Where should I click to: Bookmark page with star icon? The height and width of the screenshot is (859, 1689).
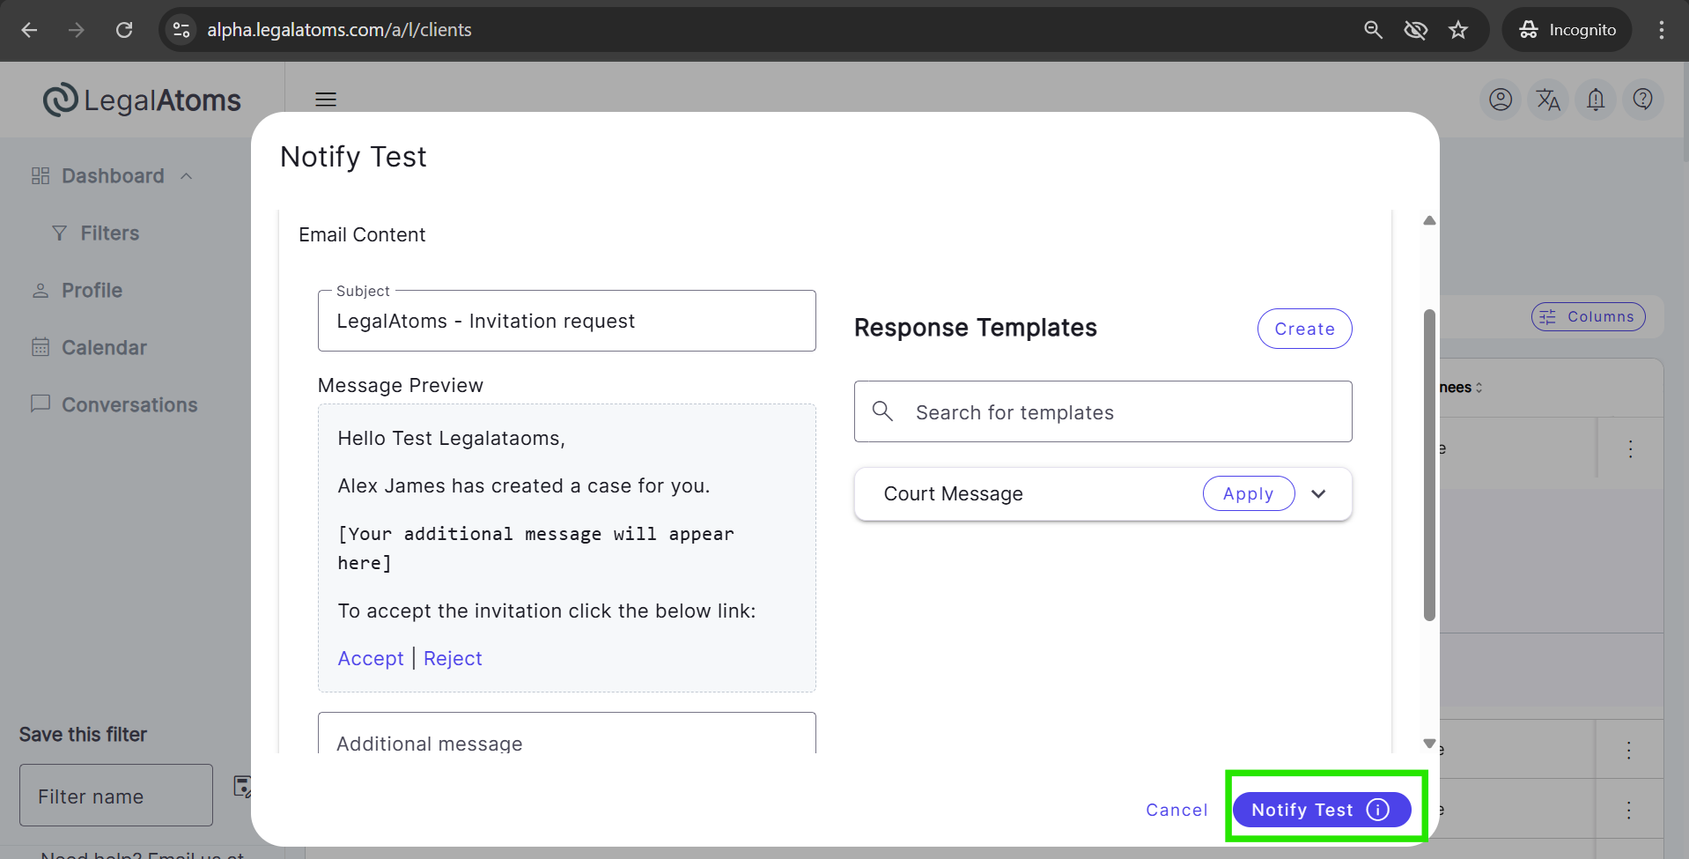click(1458, 30)
